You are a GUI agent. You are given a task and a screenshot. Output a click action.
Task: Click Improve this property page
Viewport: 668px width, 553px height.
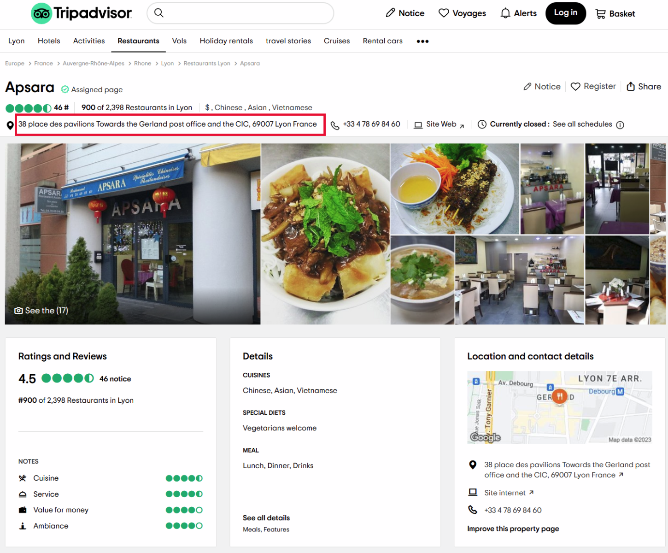click(513, 529)
